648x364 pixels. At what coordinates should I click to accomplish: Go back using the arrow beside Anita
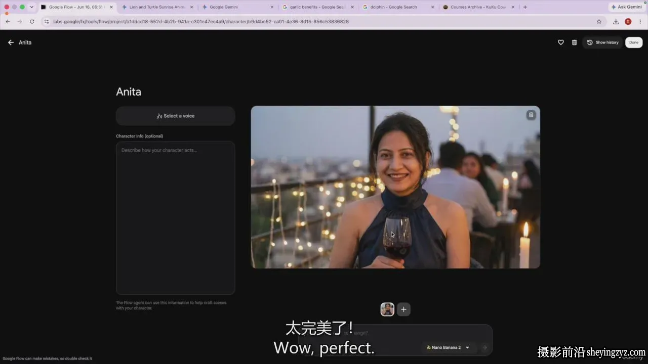click(11, 42)
